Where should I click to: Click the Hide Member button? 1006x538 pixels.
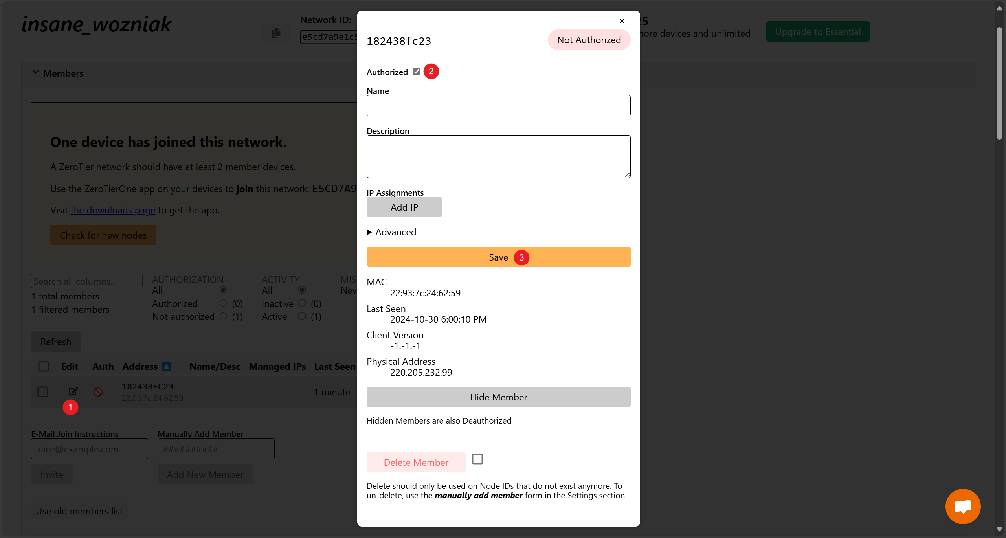(498, 397)
